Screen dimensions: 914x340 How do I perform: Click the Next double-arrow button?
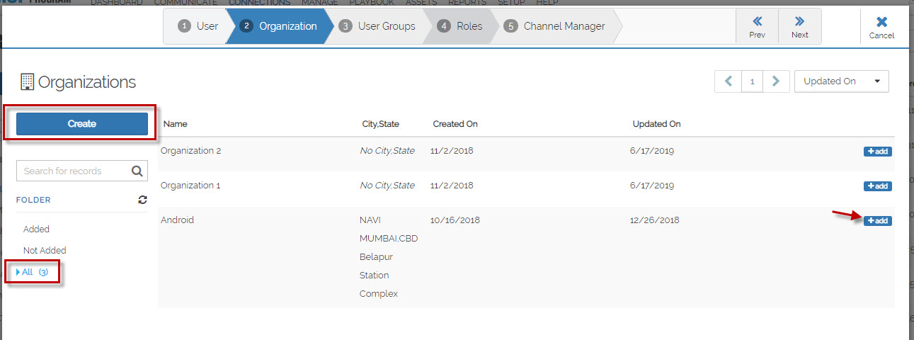(799, 27)
